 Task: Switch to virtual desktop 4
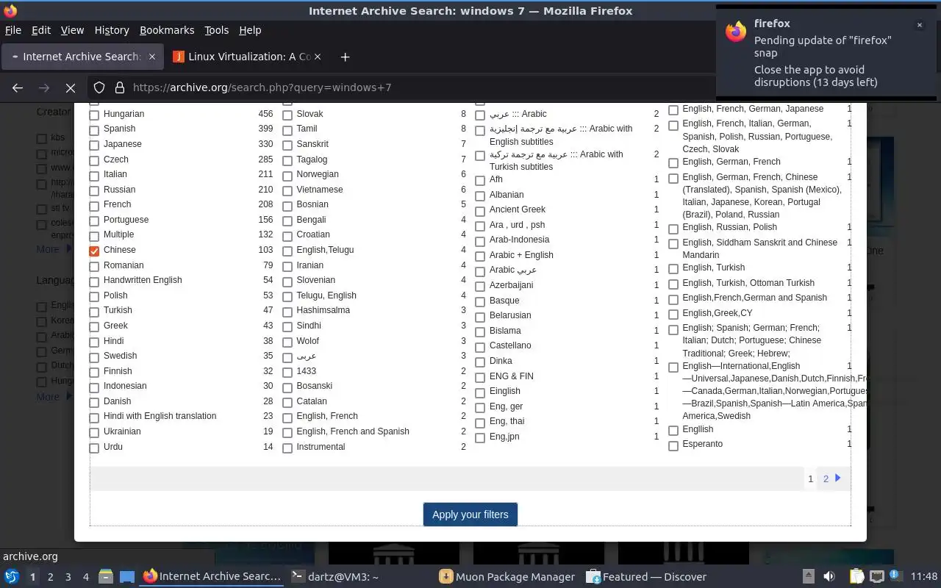[x=86, y=577]
